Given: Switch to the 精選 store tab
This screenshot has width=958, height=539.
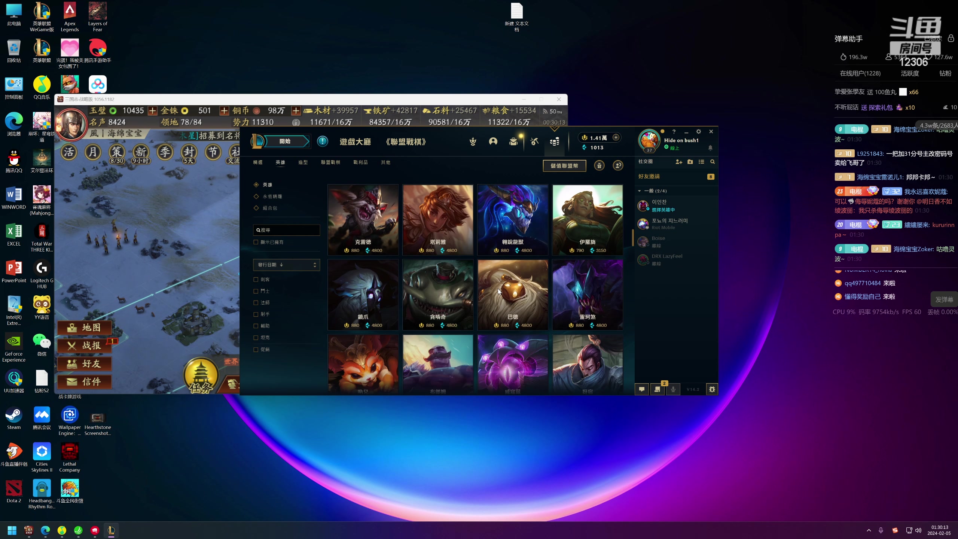Looking at the screenshot, I should click(258, 162).
